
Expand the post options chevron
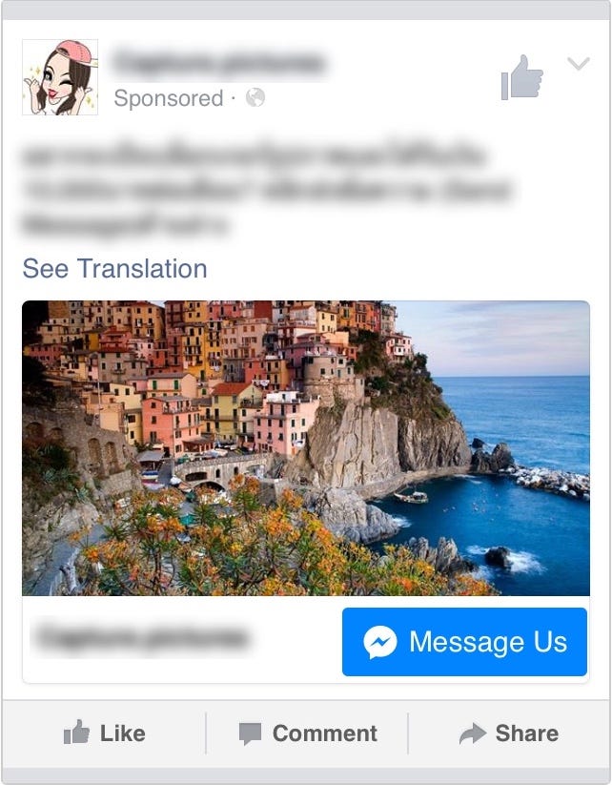(x=579, y=64)
